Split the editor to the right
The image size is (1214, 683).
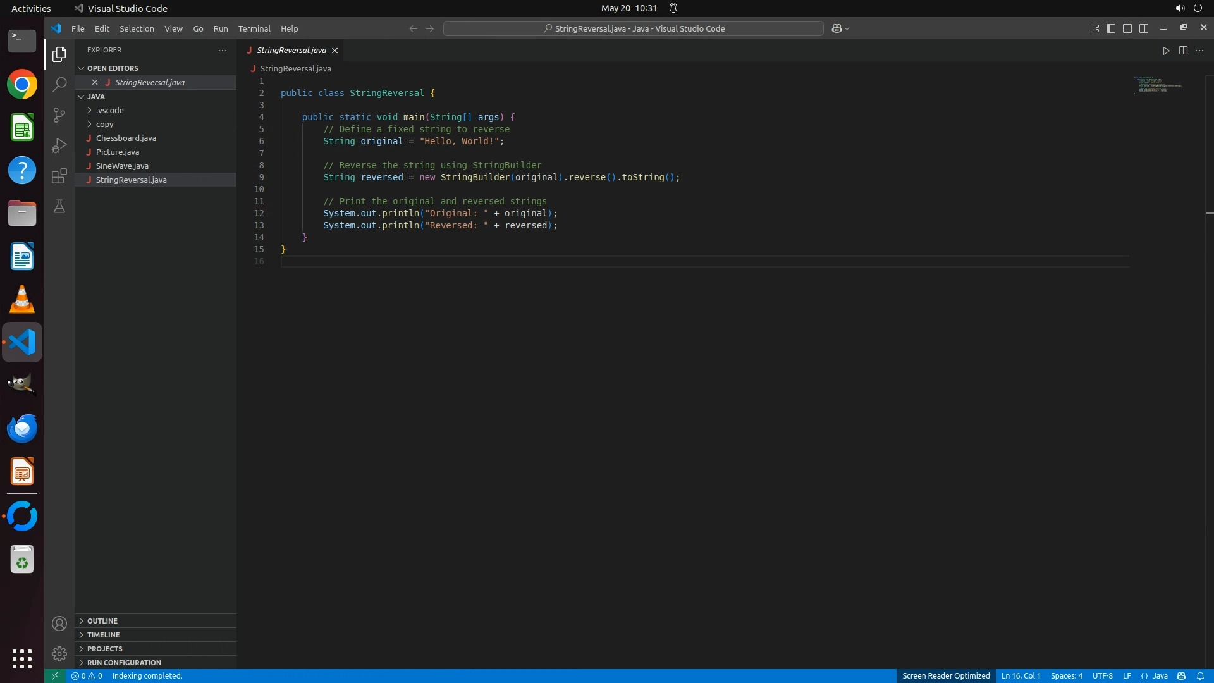coord(1183,51)
